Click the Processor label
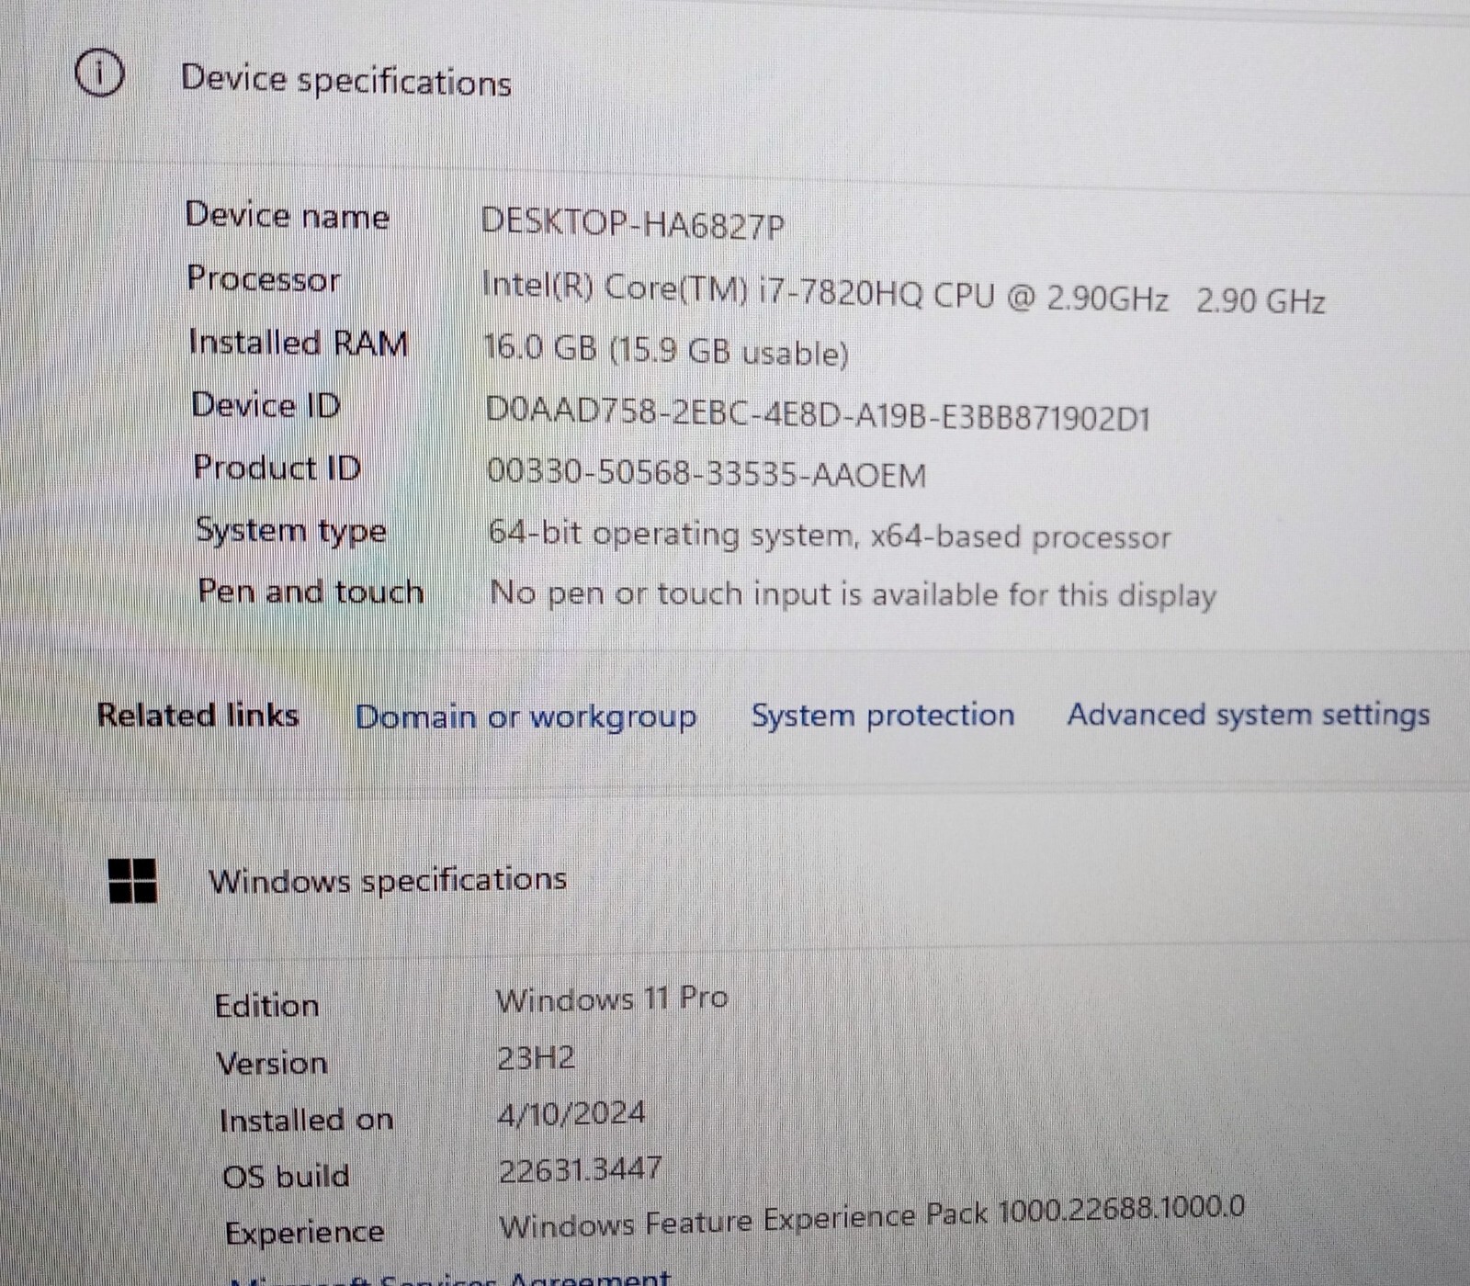The width and height of the screenshot is (1470, 1286). [x=264, y=278]
